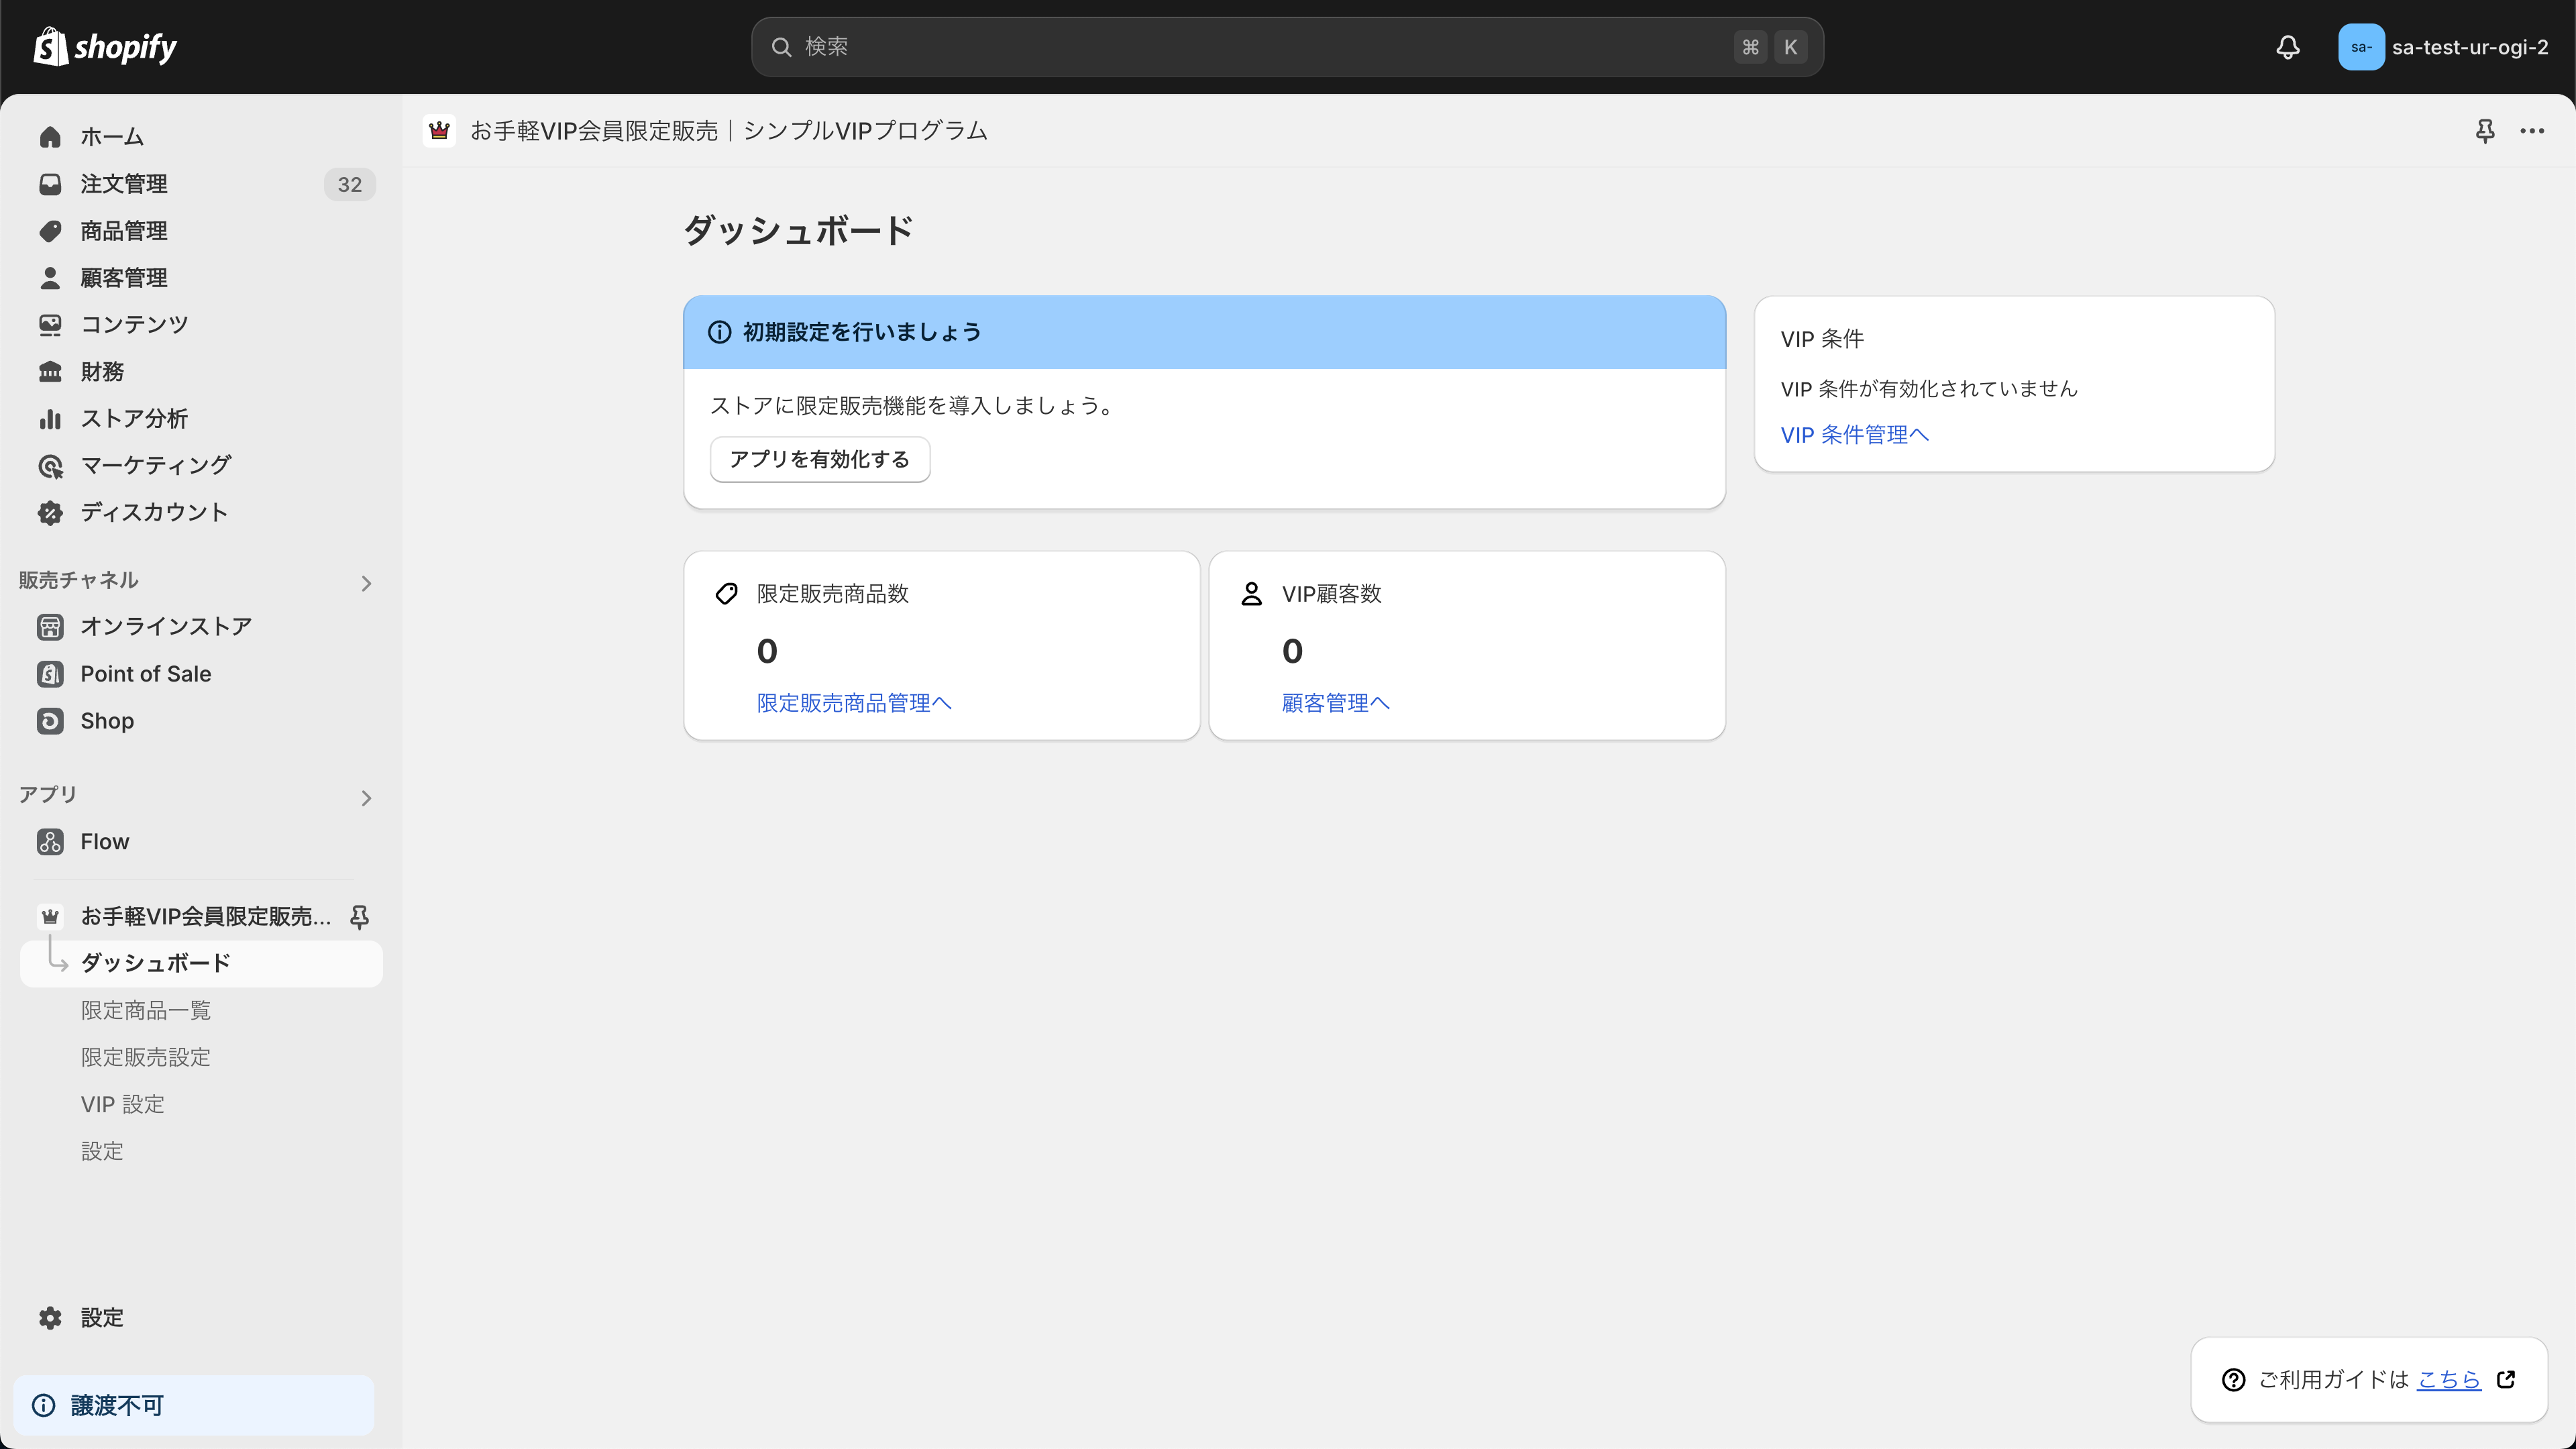Open VIP 設定 in app navigation
This screenshot has height=1449, width=2576.
122,1104
